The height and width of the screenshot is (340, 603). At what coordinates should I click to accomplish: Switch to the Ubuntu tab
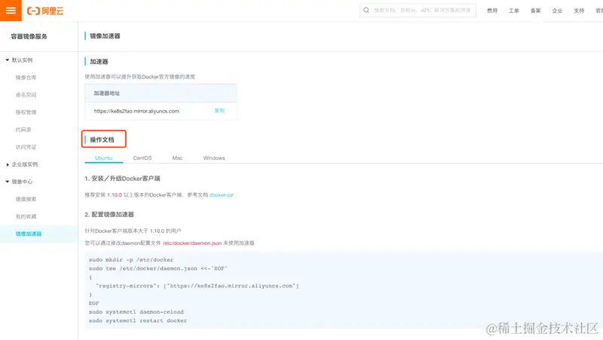pyautogui.click(x=103, y=158)
